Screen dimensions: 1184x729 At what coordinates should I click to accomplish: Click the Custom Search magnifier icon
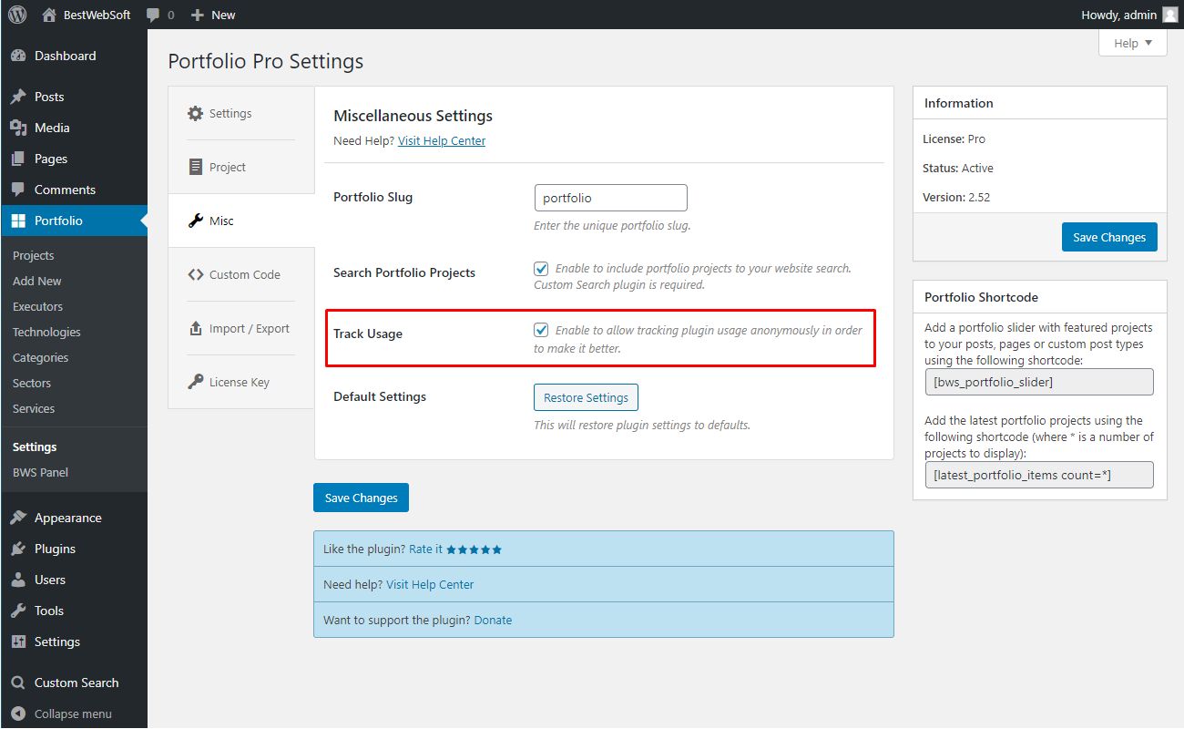tap(18, 683)
